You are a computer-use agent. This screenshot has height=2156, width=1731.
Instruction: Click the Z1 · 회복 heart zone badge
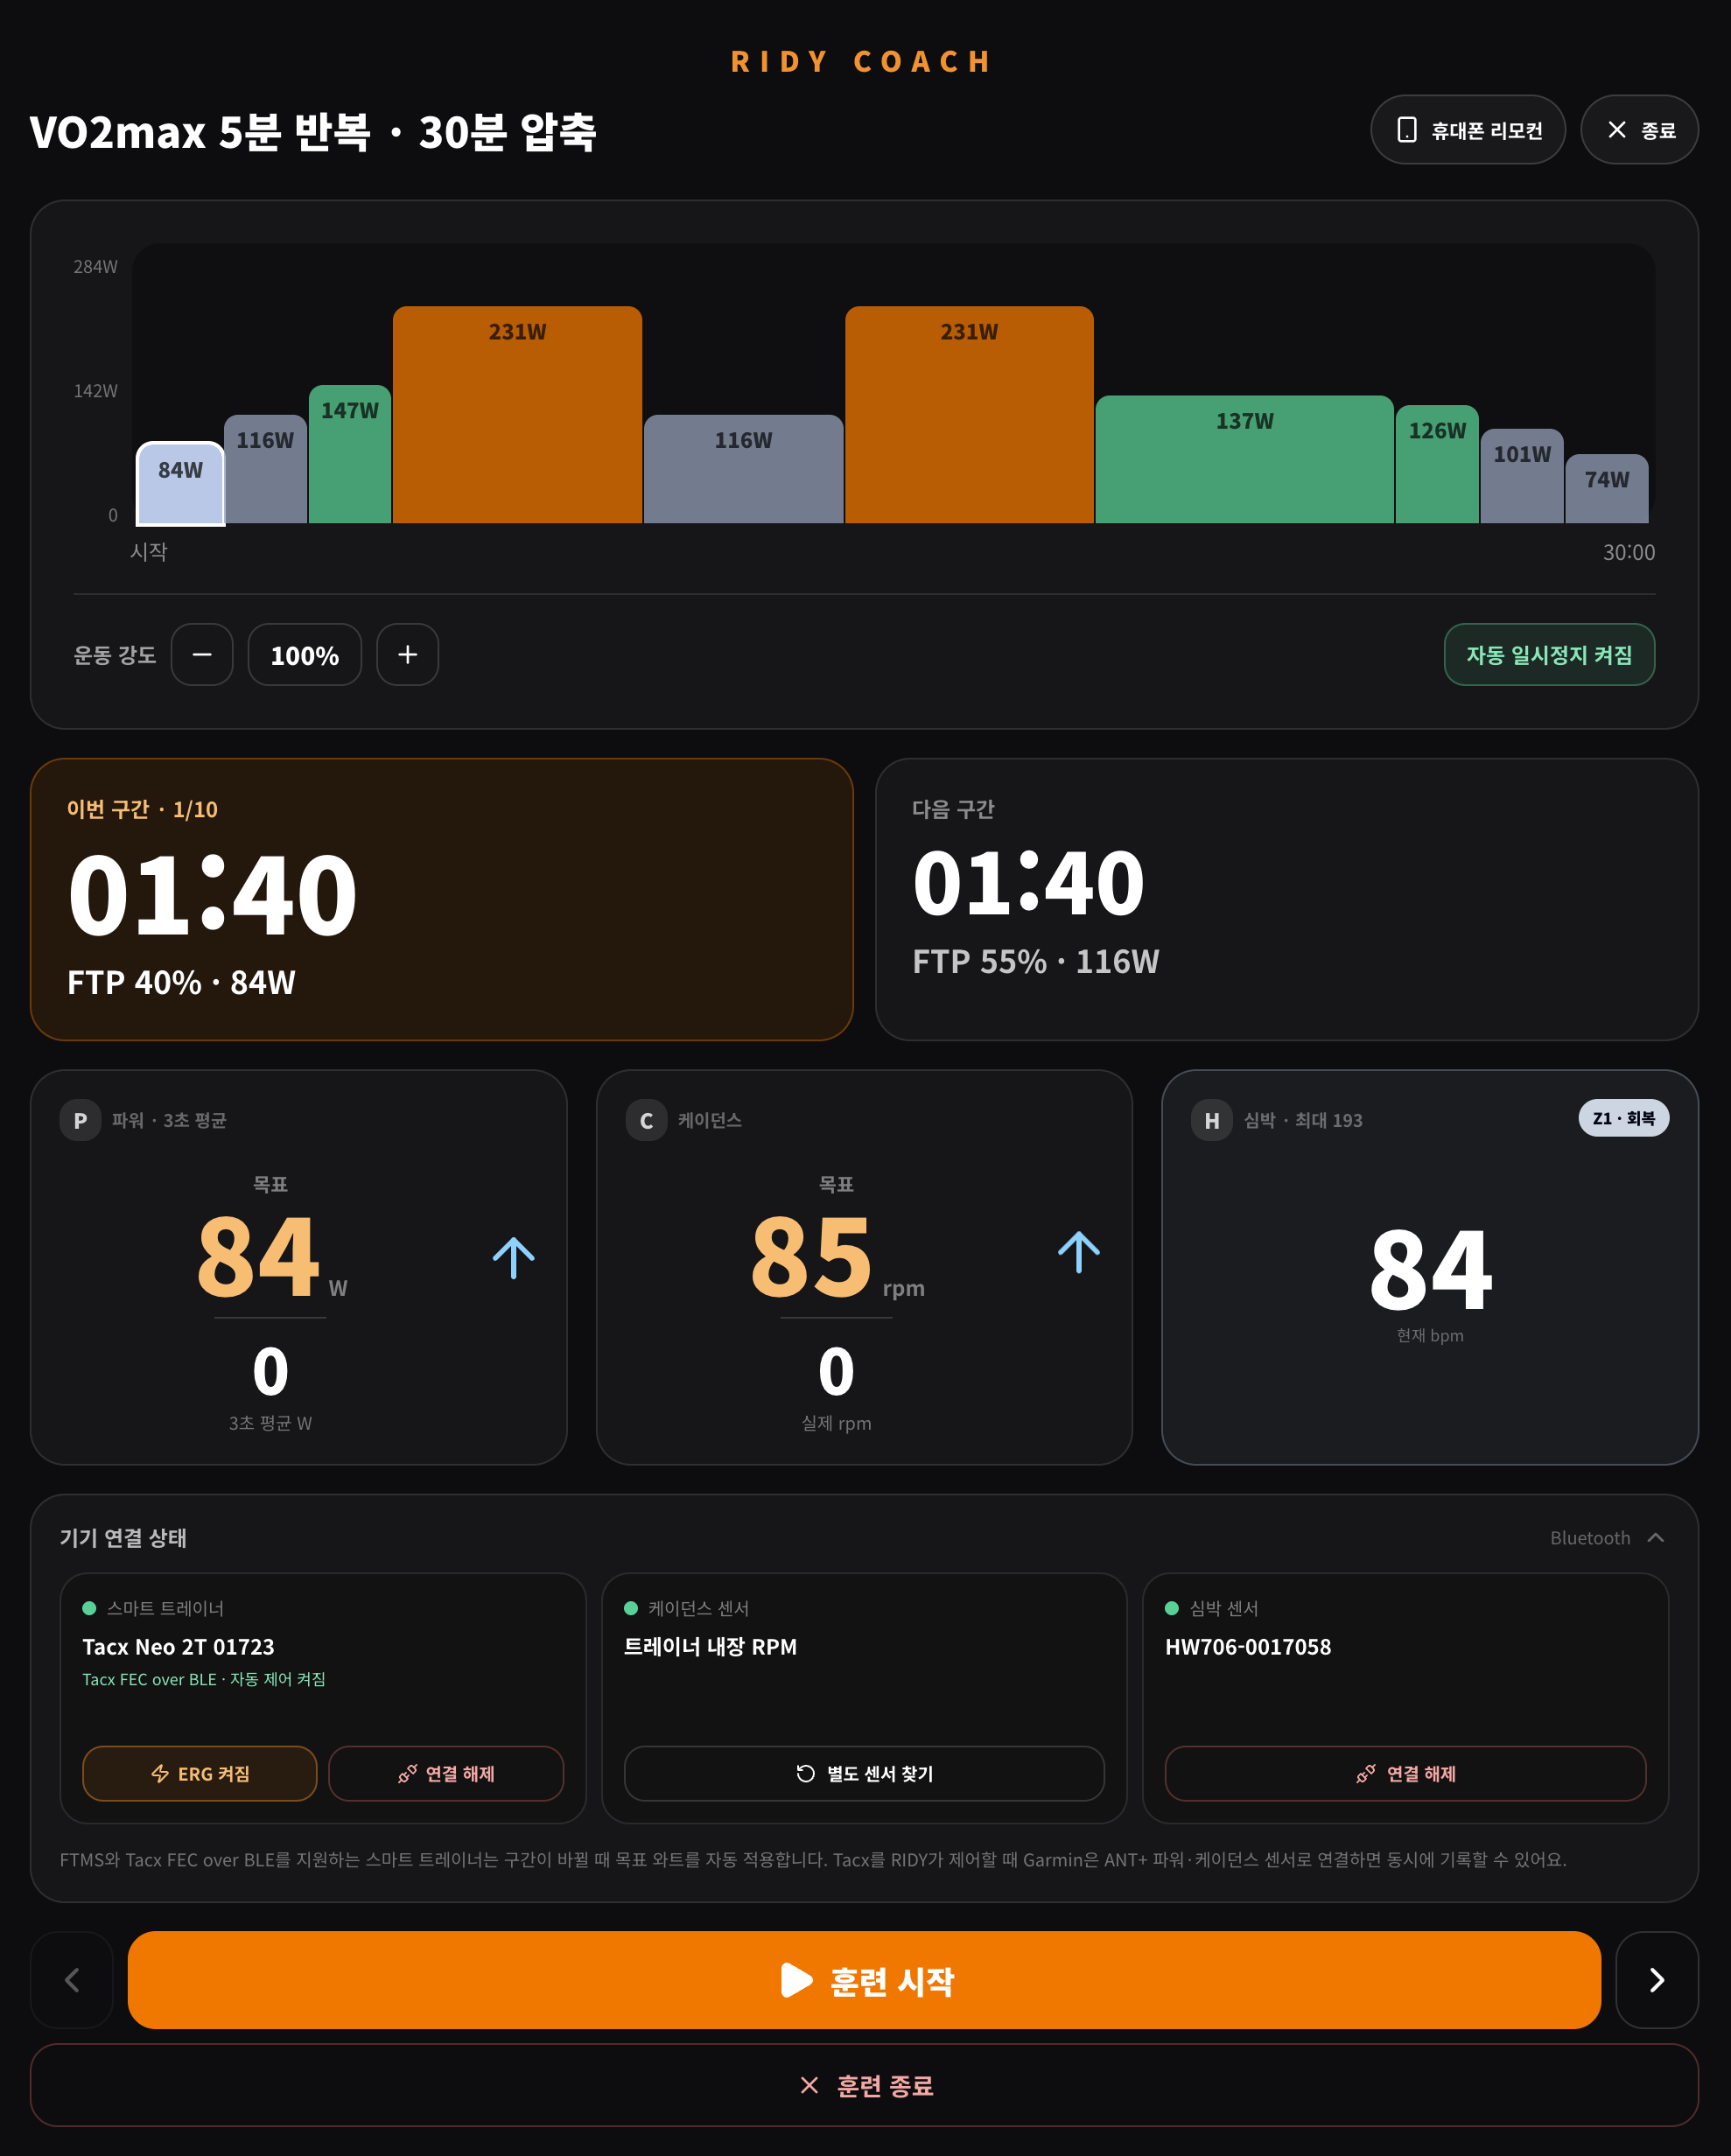[x=1623, y=1118]
